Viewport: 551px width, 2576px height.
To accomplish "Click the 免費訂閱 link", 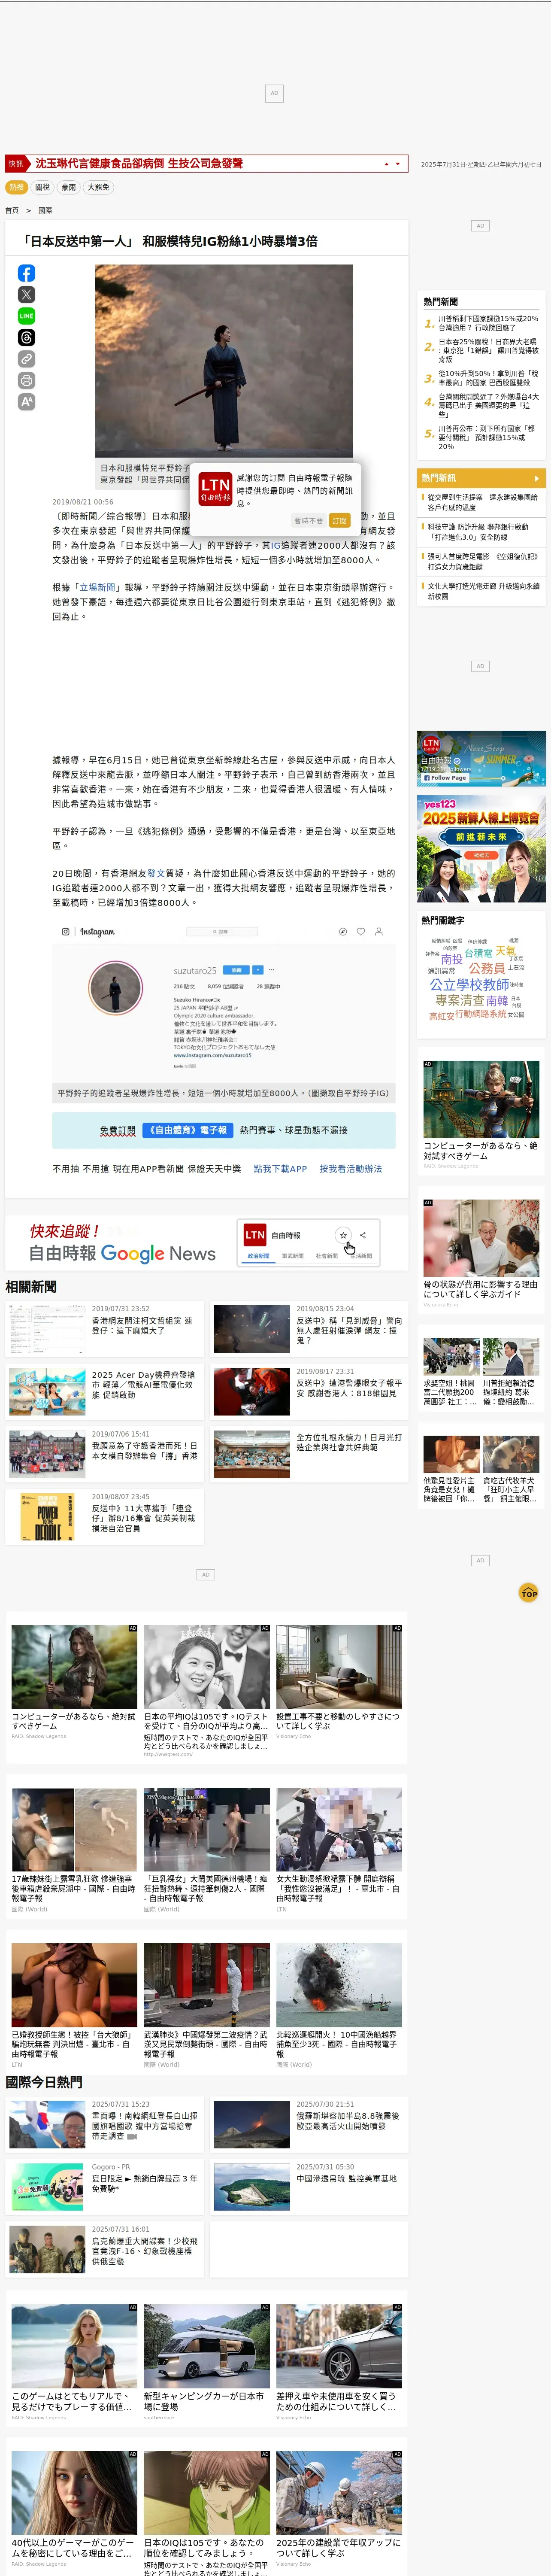I will click(x=117, y=1130).
